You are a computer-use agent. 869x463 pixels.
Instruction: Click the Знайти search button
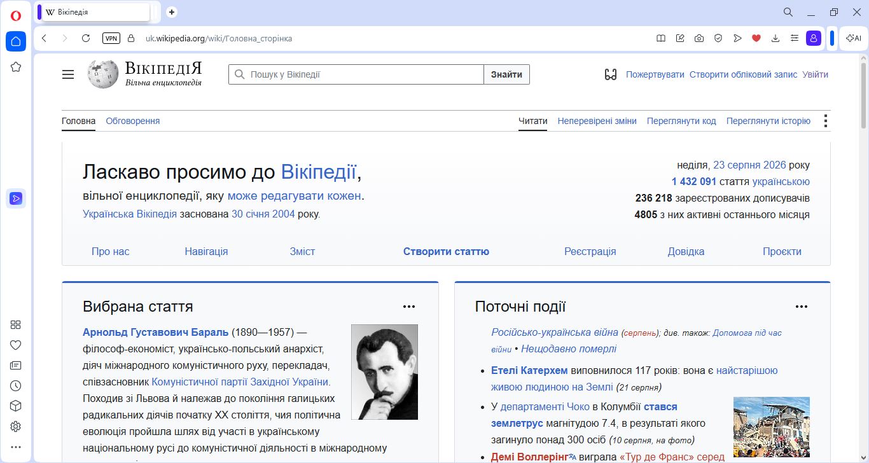click(507, 74)
